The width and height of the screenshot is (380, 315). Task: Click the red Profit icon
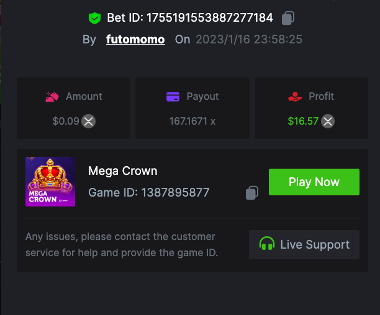[x=295, y=97]
